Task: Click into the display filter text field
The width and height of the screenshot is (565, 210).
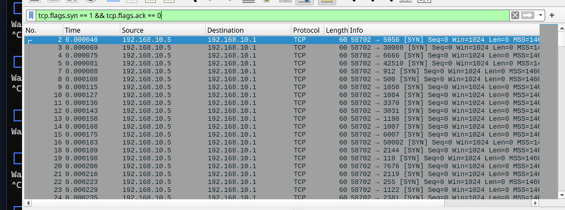Action: (x=273, y=15)
